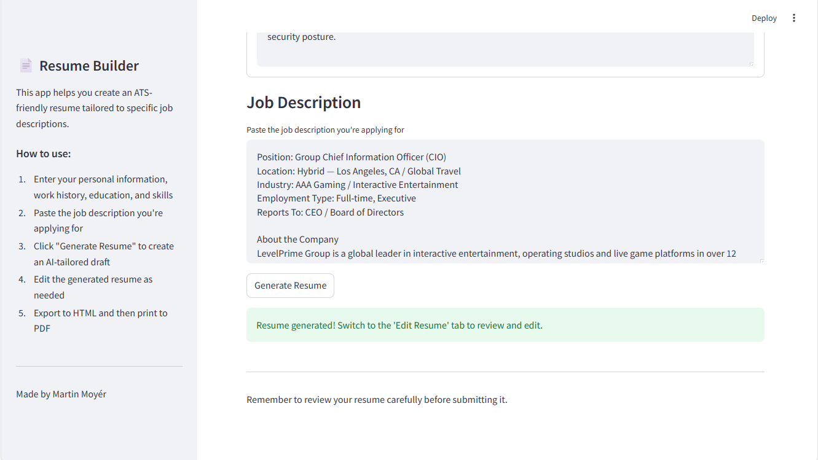
Task: Click step 2 'Paste the job description'
Action: pos(98,220)
